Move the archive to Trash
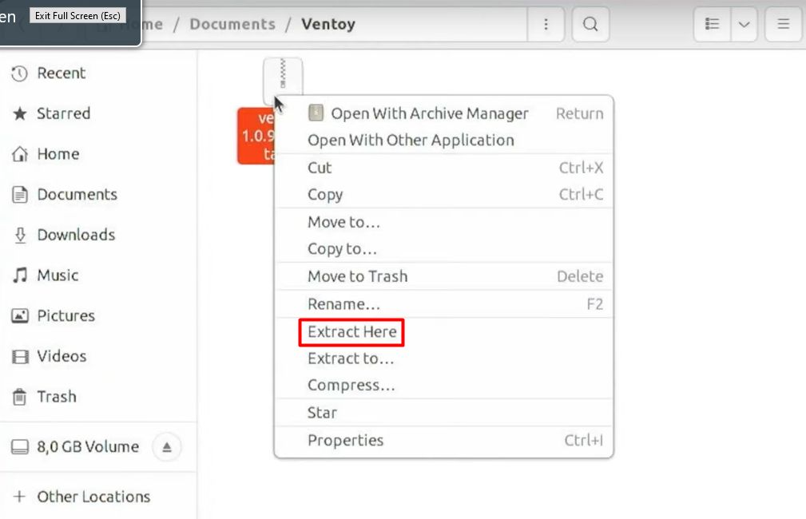This screenshot has width=806, height=519. 357,276
